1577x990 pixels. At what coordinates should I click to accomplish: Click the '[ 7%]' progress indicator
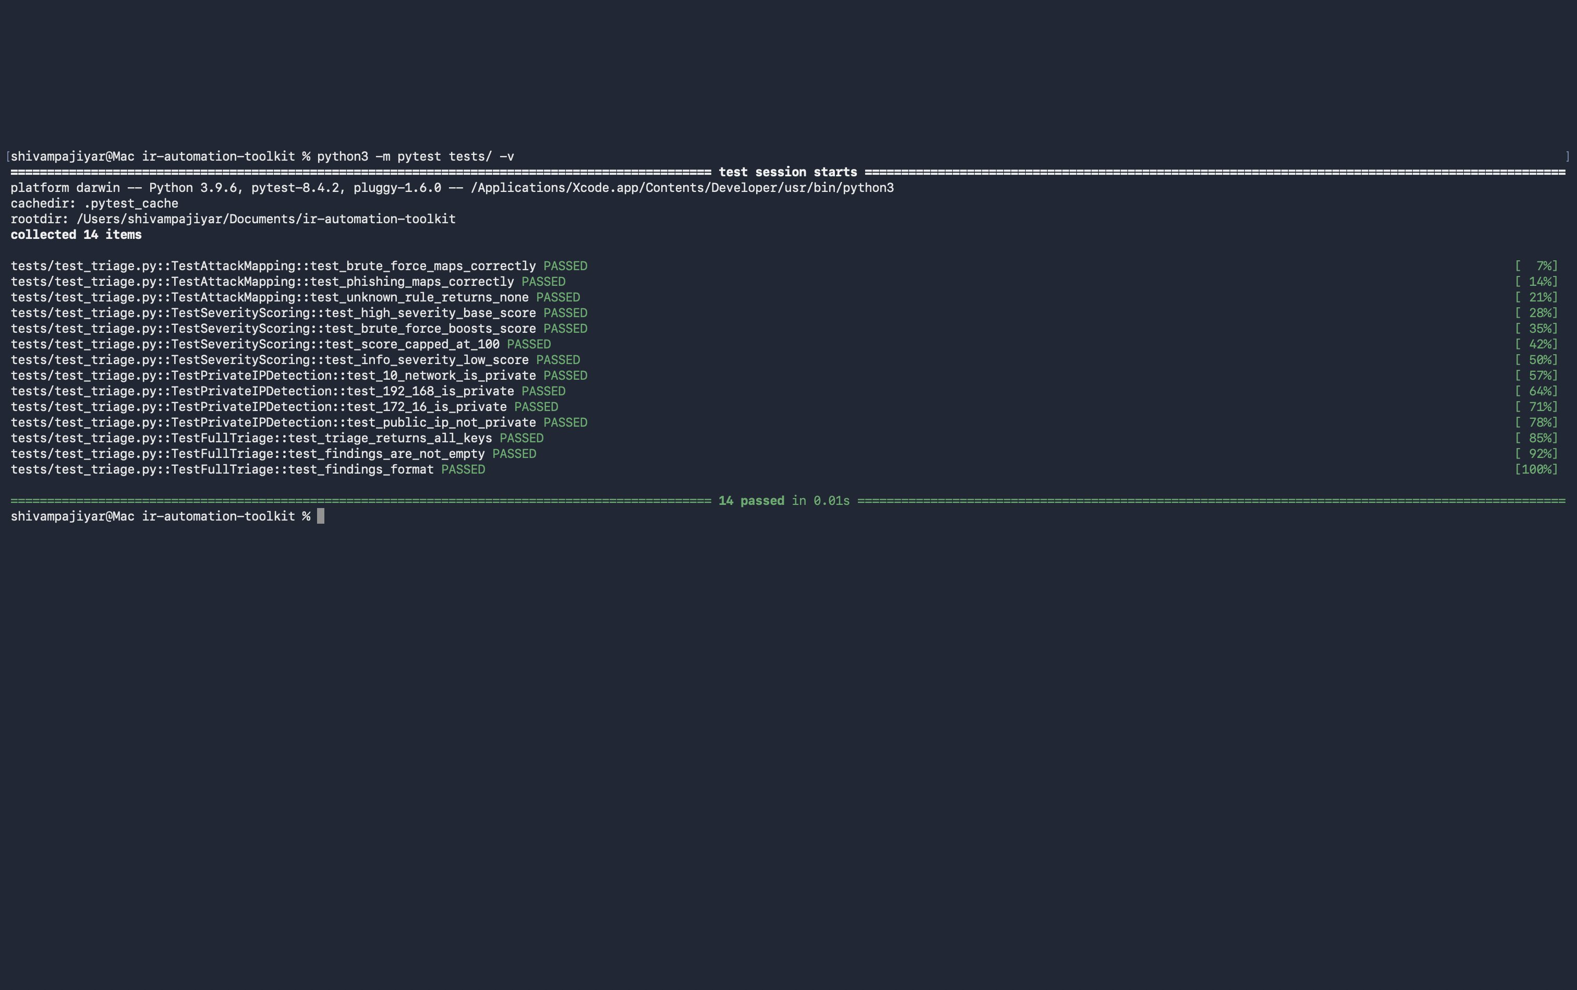point(1536,266)
